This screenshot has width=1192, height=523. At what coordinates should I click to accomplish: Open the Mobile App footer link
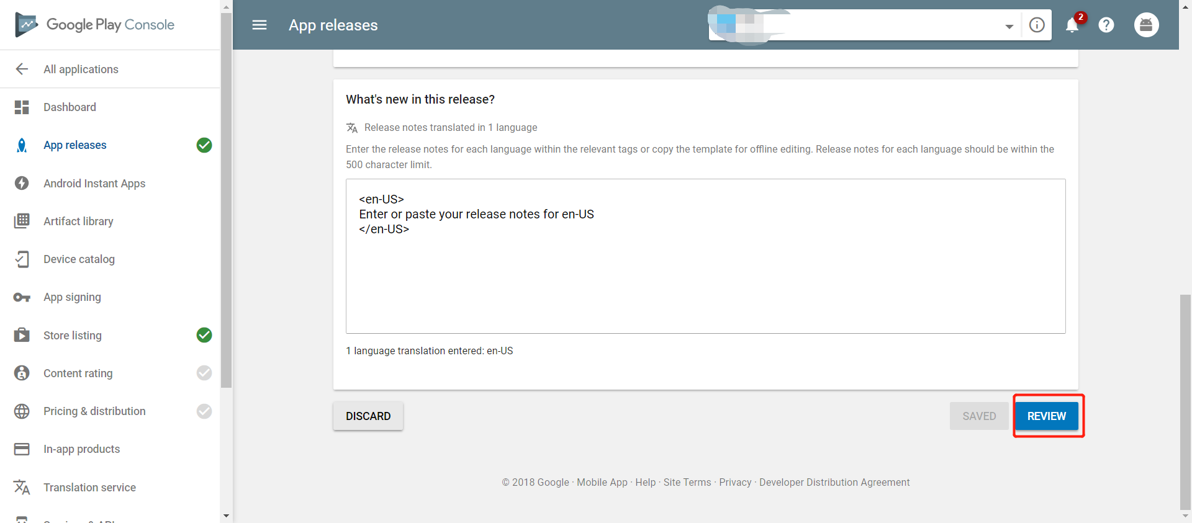(602, 482)
